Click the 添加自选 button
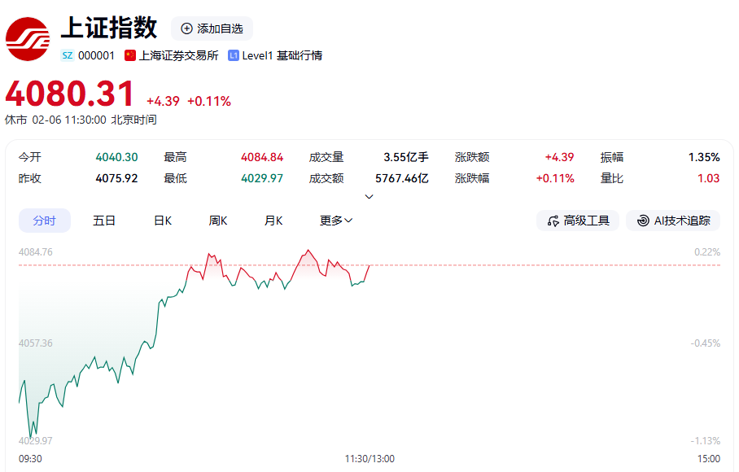This screenshot has width=739, height=472. (212, 28)
